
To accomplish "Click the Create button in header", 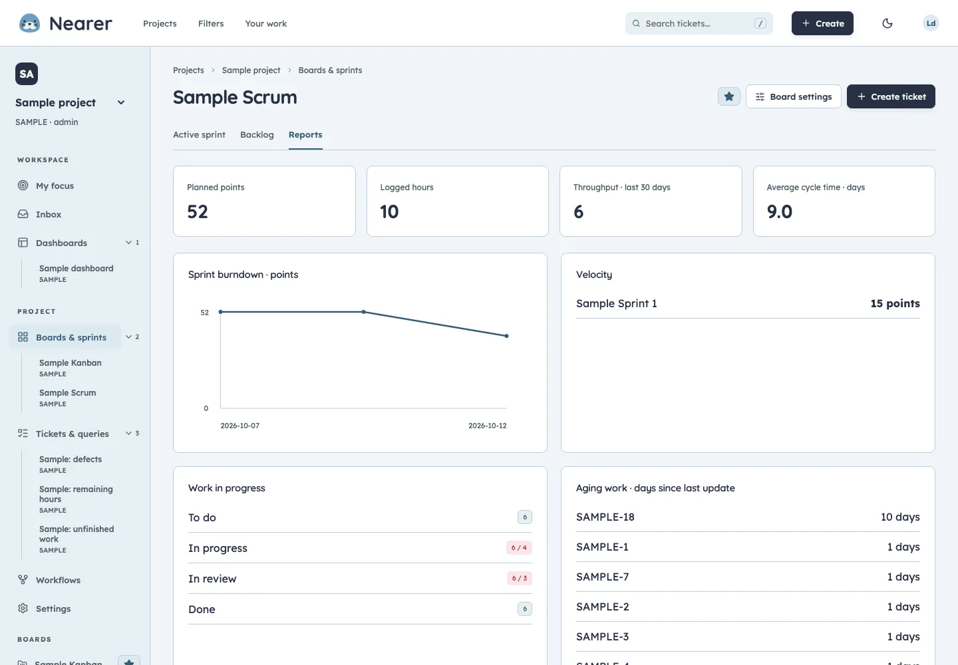I will pos(822,23).
